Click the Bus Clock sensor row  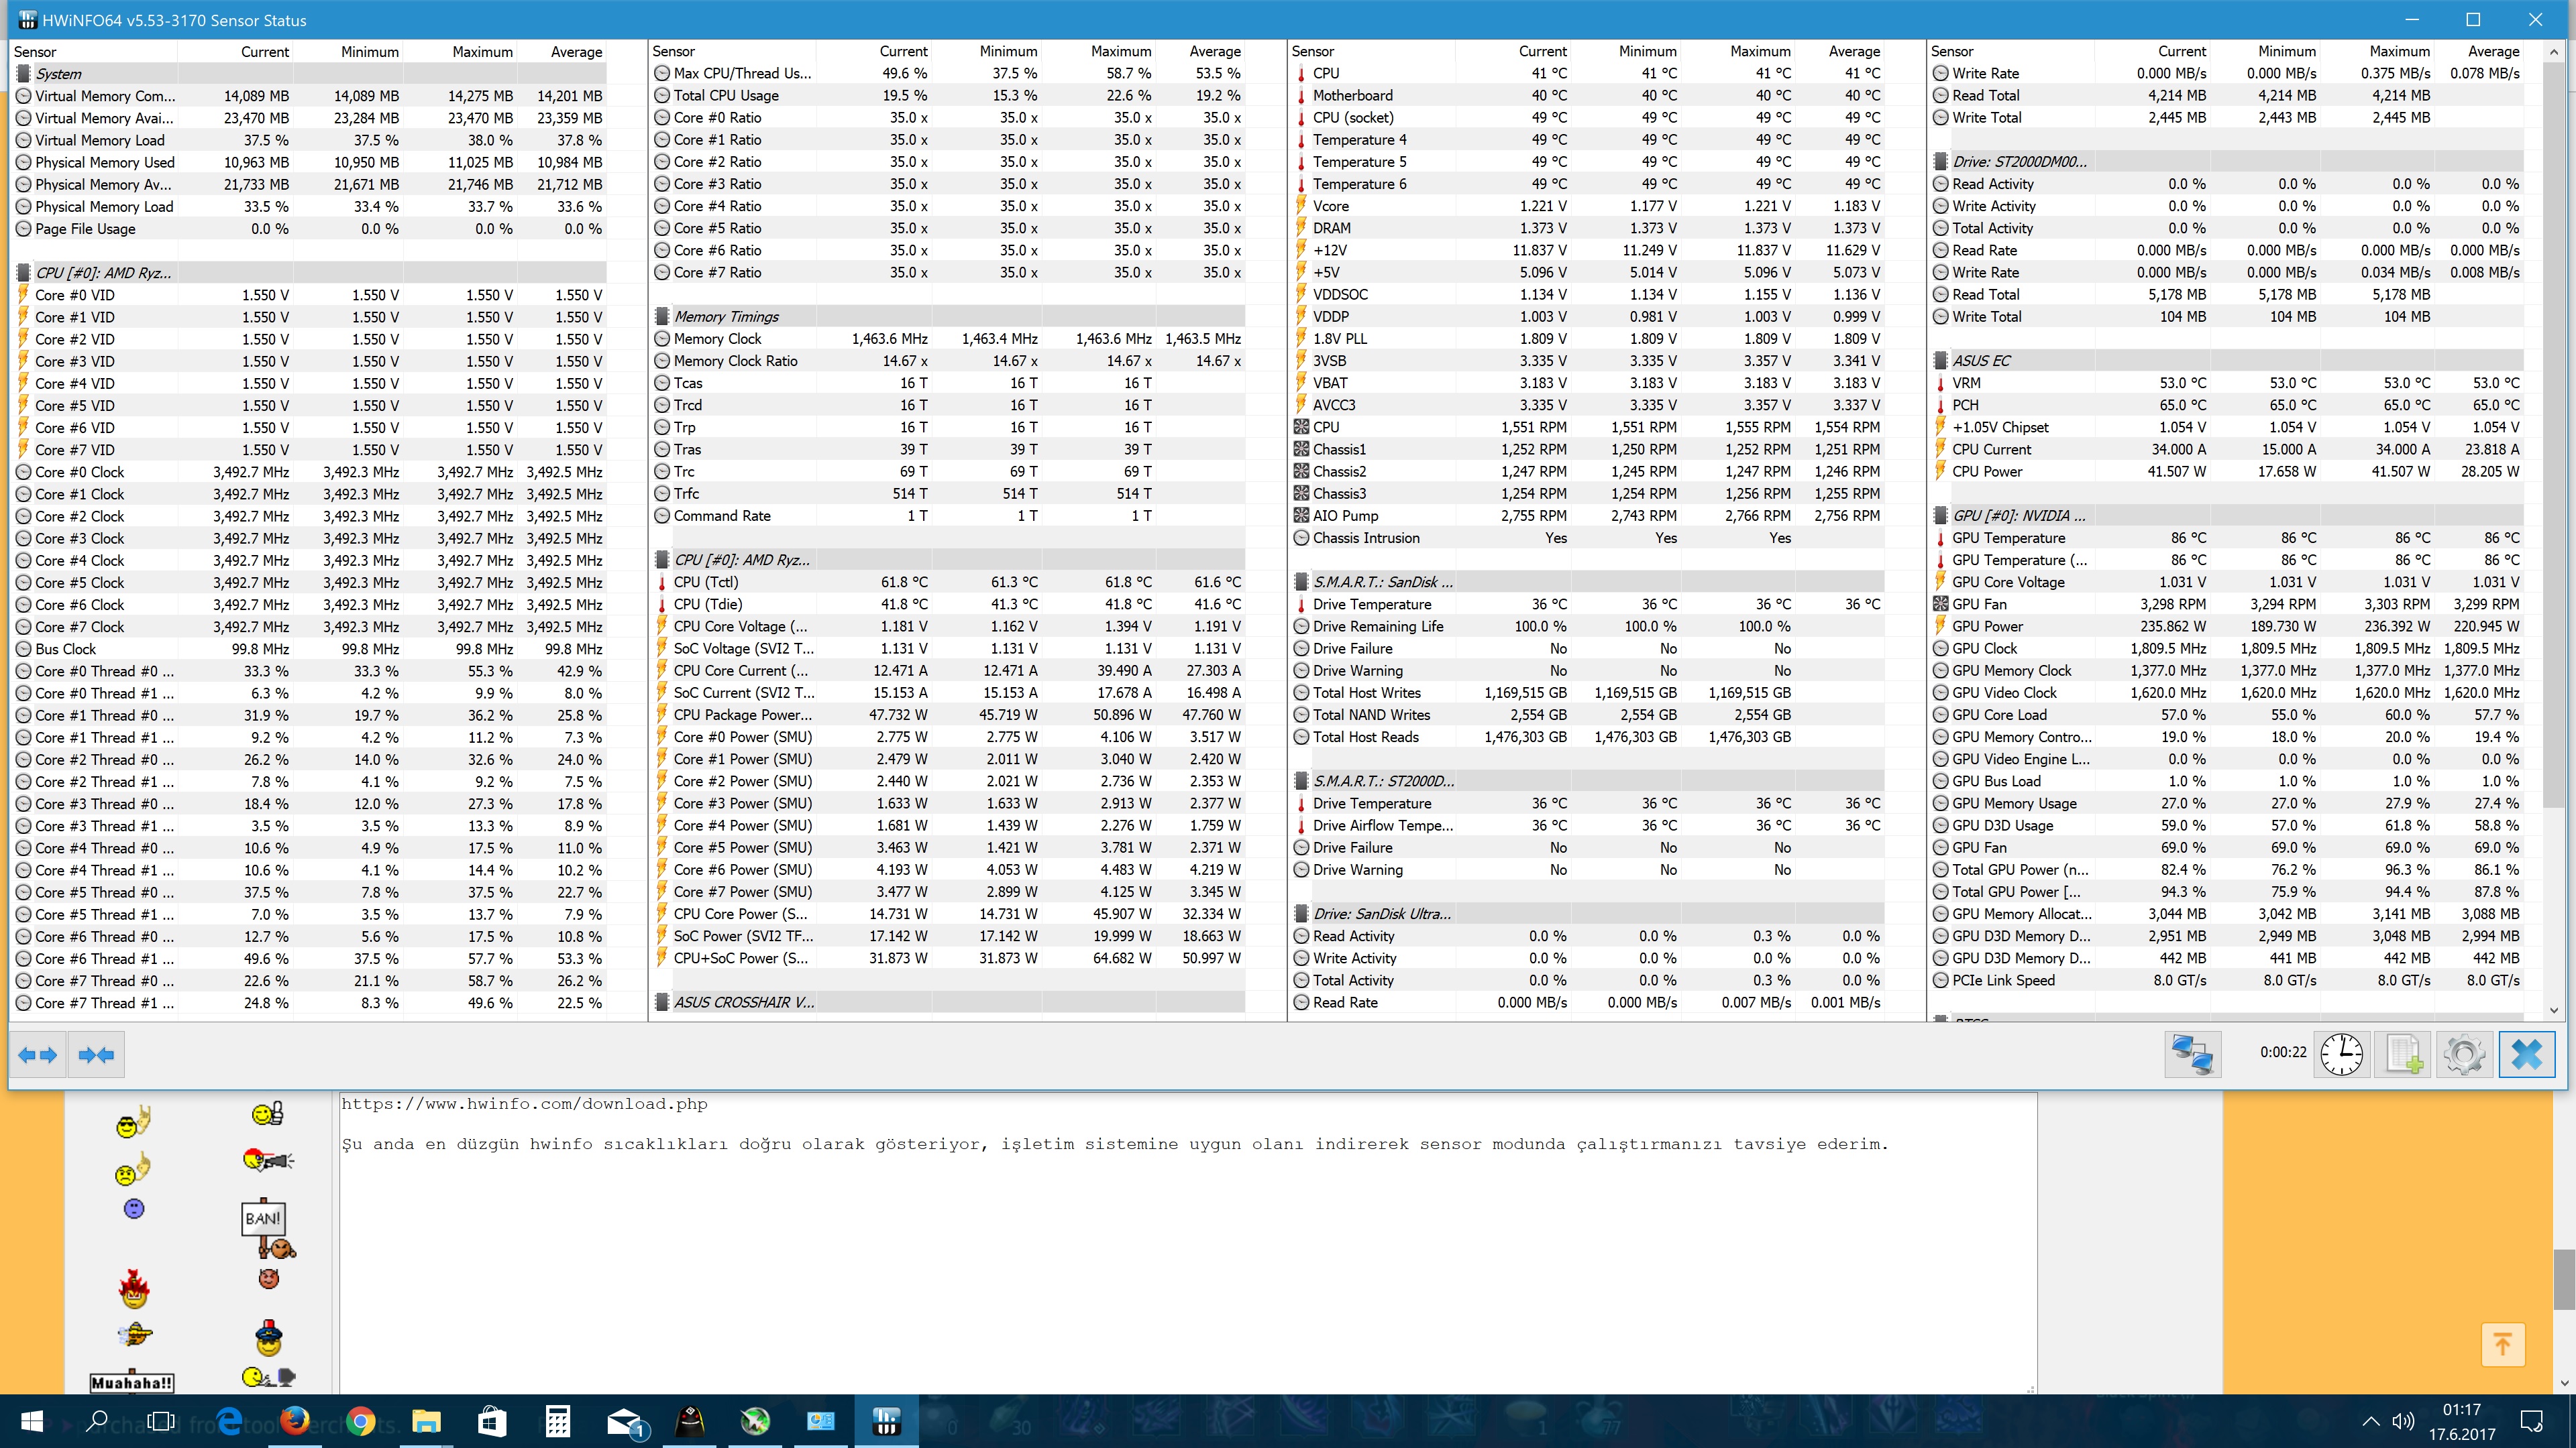(310, 648)
